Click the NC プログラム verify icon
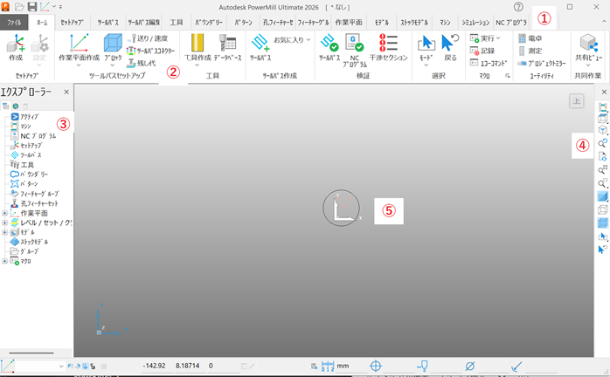610x377 pixels. (x=355, y=43)
